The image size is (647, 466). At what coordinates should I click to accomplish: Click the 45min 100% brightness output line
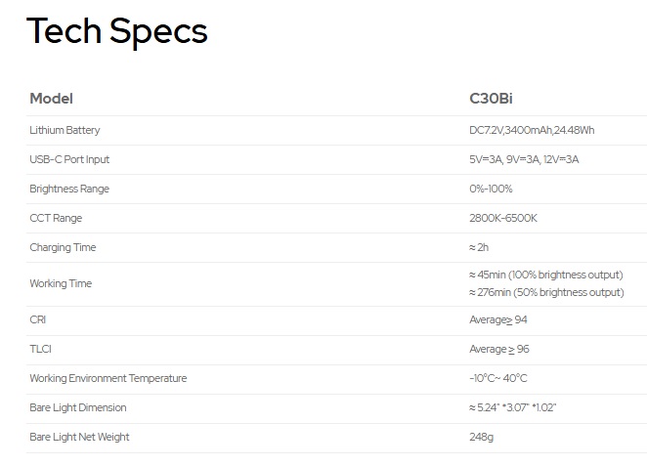(x=546, y=275)
